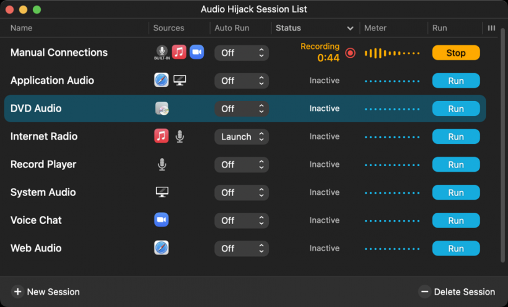
Task: Create a New Session
Action: pyautogui.click(x=46, y=291)
